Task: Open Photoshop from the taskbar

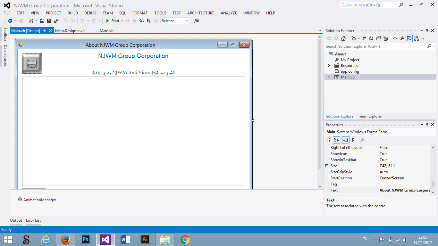Action: tap(86, 240)
